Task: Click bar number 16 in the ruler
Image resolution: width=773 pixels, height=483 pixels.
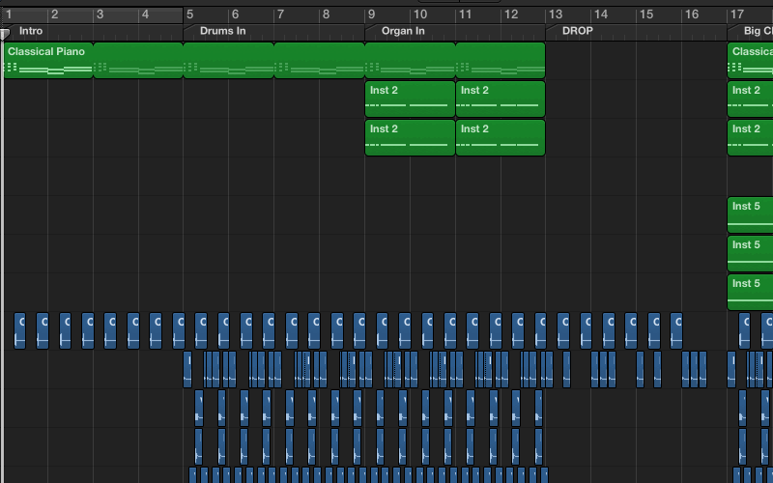Action: coord(692,14)
